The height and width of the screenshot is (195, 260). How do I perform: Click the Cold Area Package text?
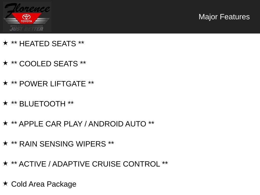click(x=44, y=184)
